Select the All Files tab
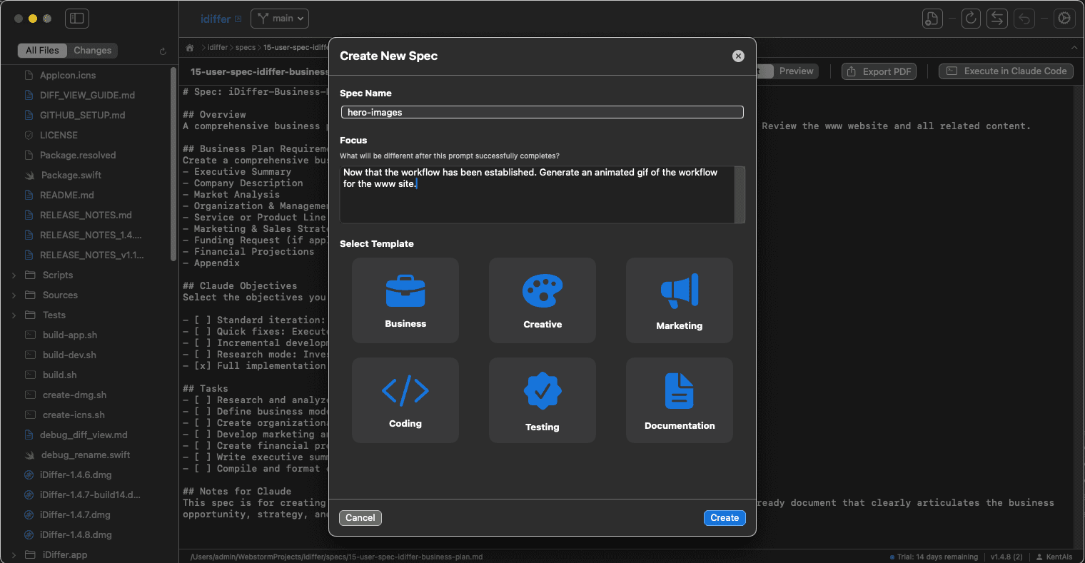This screenshot has width=1085, height=563. [x=42, y=50]
